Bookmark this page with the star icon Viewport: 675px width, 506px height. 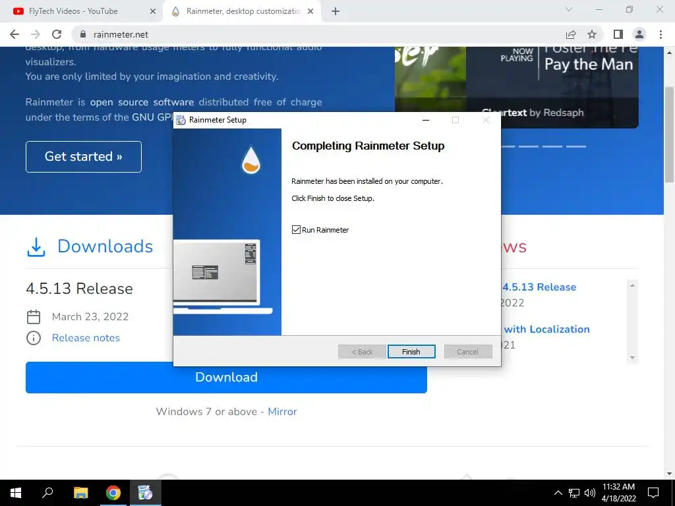592,34
